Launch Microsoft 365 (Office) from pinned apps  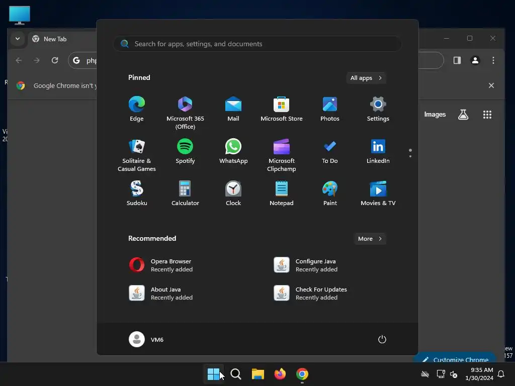(185, 113)
